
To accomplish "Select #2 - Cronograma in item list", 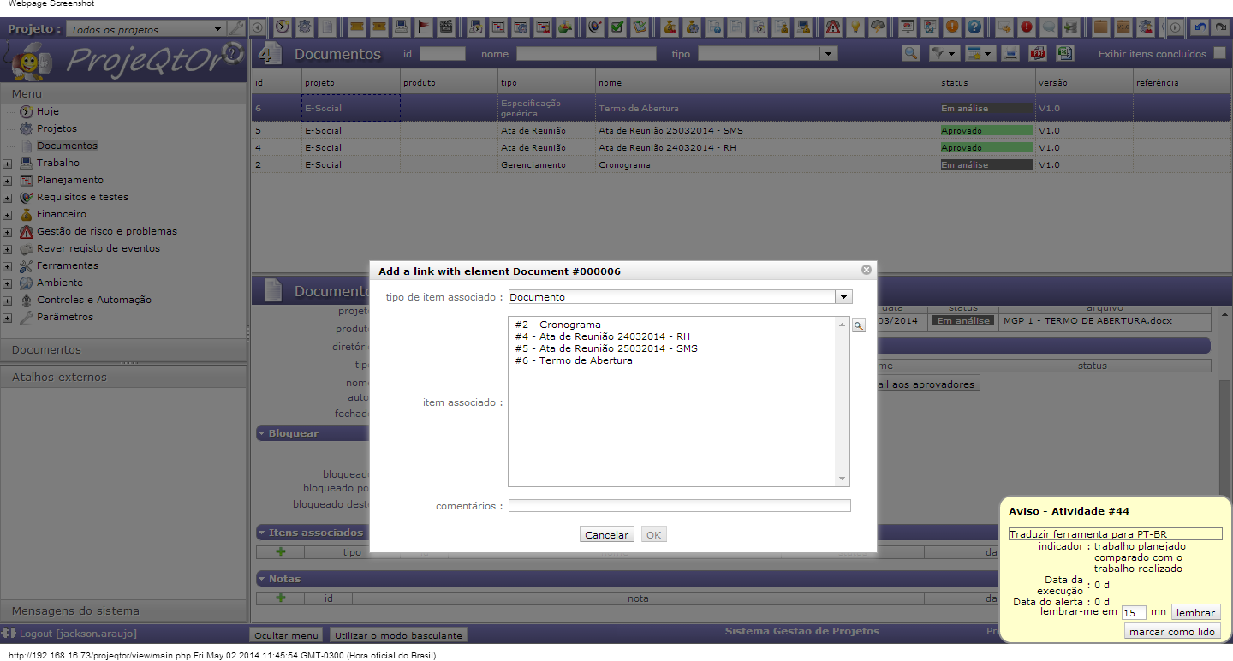I will click(558, 325).
